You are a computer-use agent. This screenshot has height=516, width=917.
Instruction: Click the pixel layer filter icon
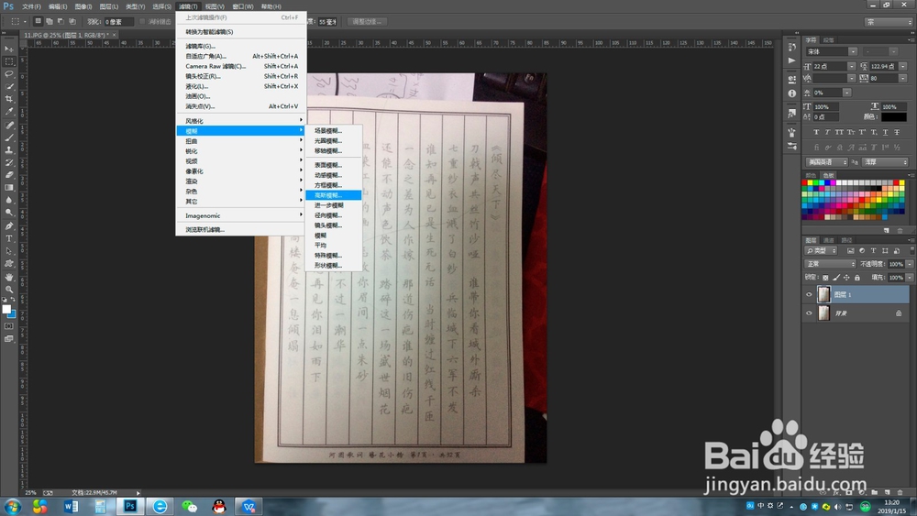851,251
